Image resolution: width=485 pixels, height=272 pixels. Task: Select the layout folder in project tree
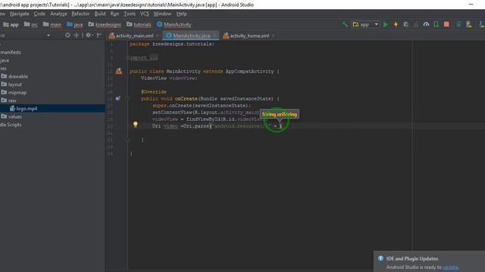pos(11,84)
